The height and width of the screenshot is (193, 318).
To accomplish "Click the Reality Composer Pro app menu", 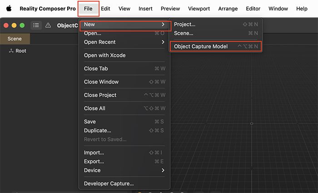I will pos(48,9).
